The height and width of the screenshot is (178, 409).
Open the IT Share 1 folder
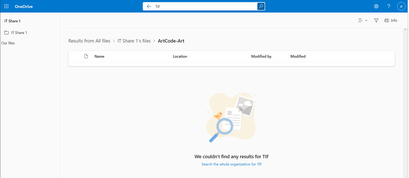click(x=16, y=33)
